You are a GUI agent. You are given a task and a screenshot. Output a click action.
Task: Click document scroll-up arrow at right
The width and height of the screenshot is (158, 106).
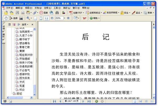[154, 27]
